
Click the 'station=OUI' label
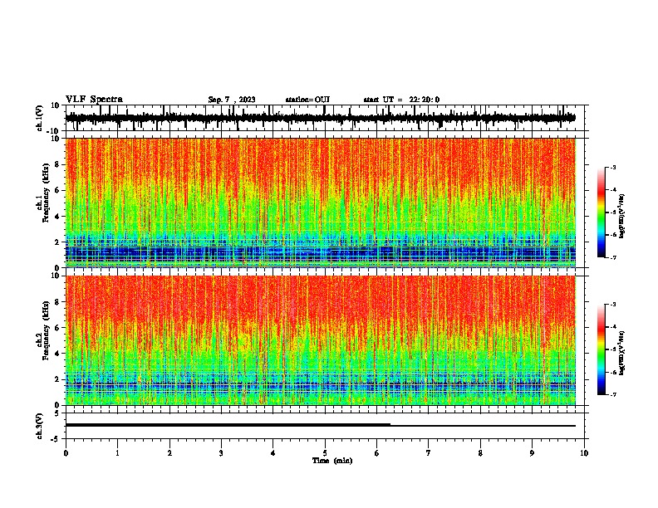pyautogui.click(x=307, y=100)
